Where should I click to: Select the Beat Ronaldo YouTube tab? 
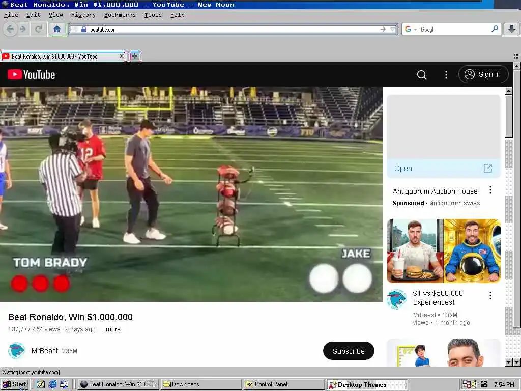[63, 56]
